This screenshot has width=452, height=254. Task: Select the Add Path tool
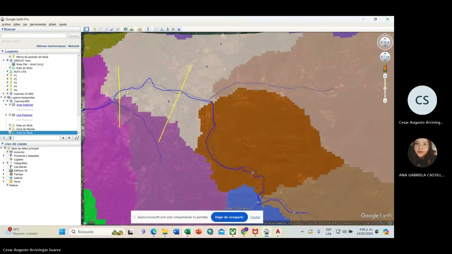coord(106,29)
